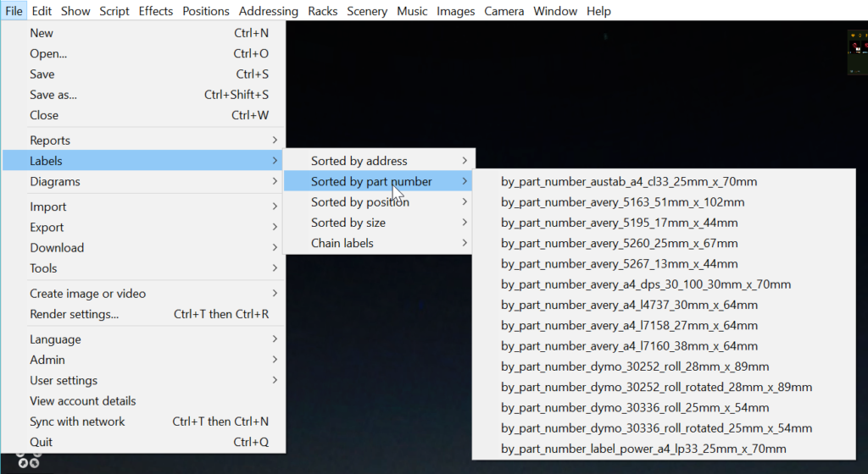The image size is (868, 474).
Task: Open the Effects menu
Action: [x=155, y=11]
